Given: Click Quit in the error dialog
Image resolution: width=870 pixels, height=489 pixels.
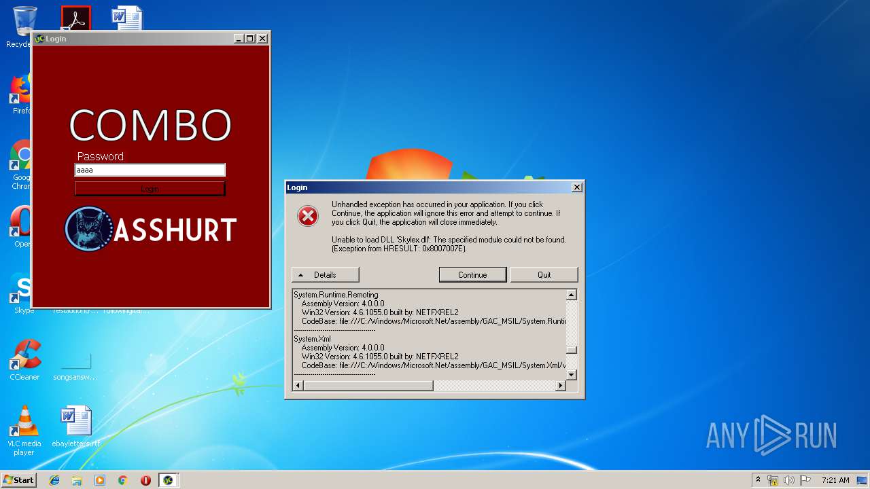Looking at the screenshot, I should click(544, 275).
